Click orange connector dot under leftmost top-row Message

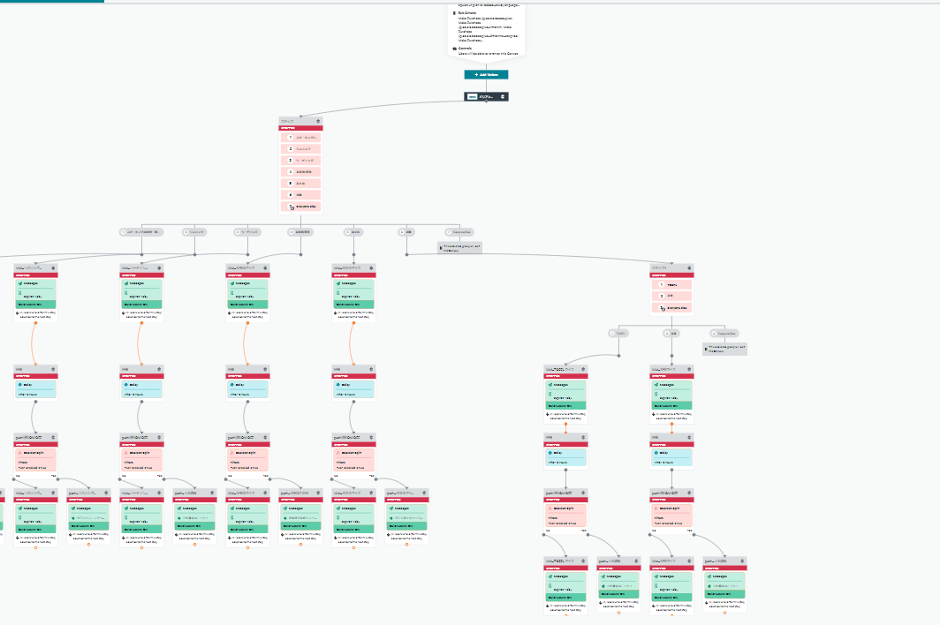point(35,324)
